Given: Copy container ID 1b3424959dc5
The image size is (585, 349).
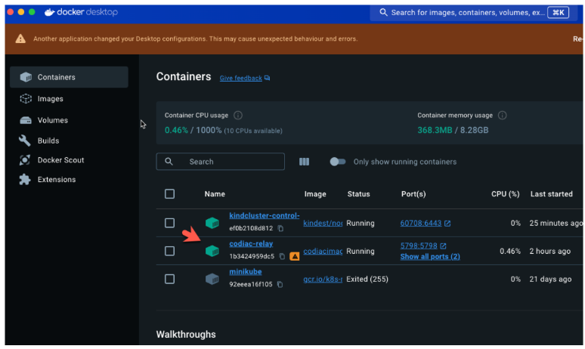Looking at the screenshot, I should coord(282,256).
